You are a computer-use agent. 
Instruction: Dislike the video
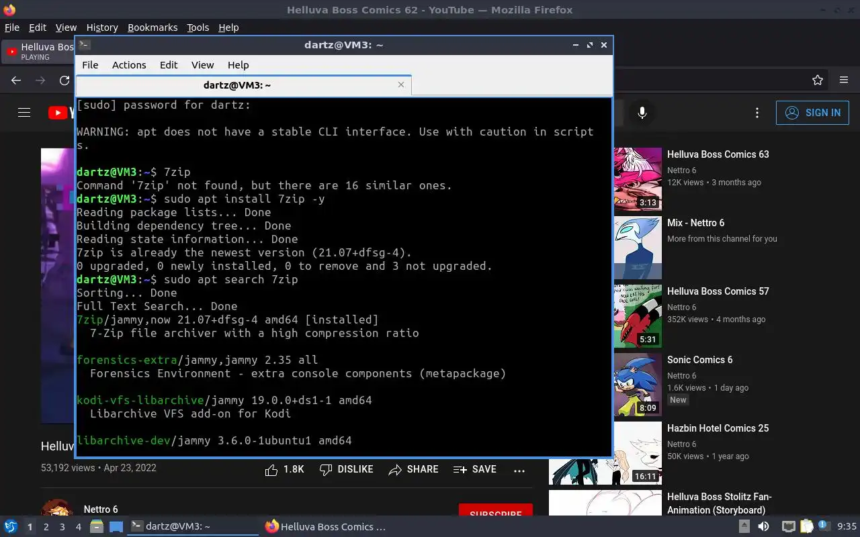coord(347,470)
